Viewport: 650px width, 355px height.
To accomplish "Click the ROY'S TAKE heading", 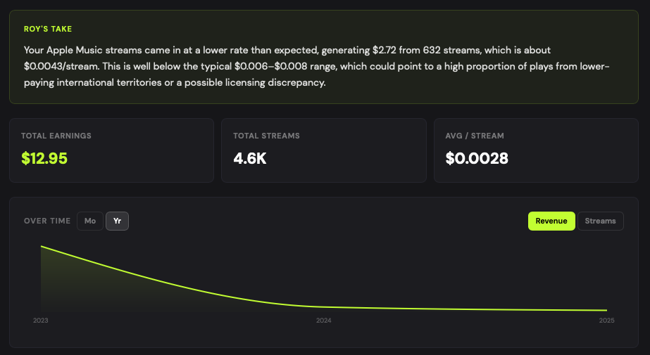I will click(x=48, y=30).
